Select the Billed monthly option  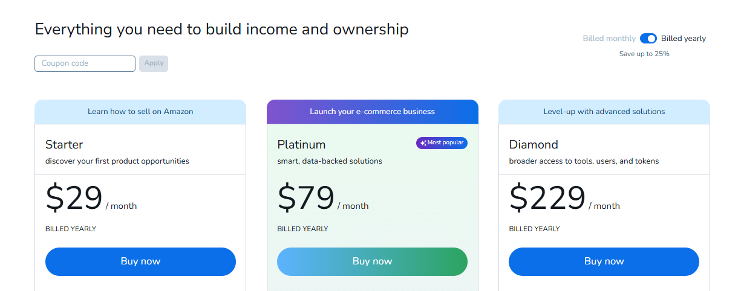pos(609,38)
